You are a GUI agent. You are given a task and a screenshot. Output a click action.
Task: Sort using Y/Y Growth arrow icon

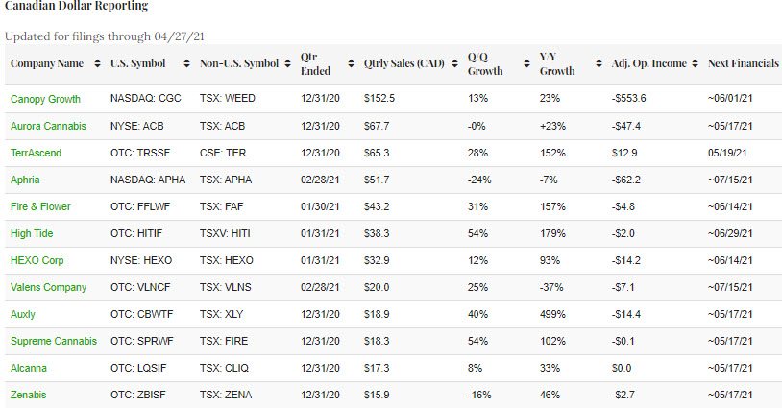599,64
